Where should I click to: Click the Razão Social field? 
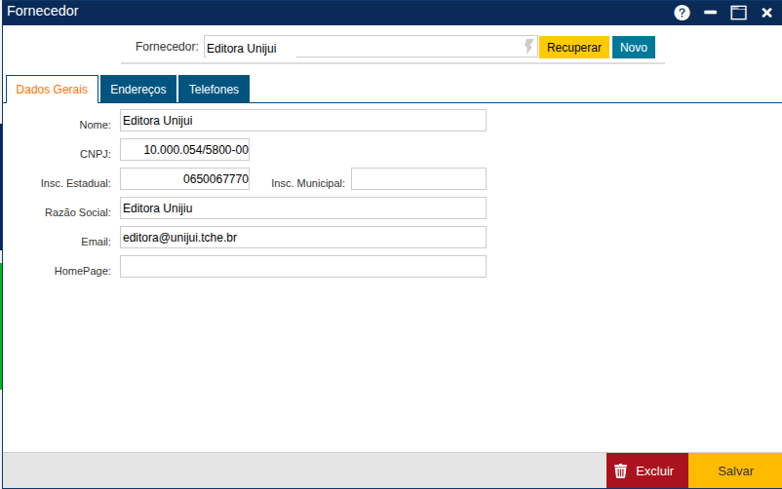302,208
